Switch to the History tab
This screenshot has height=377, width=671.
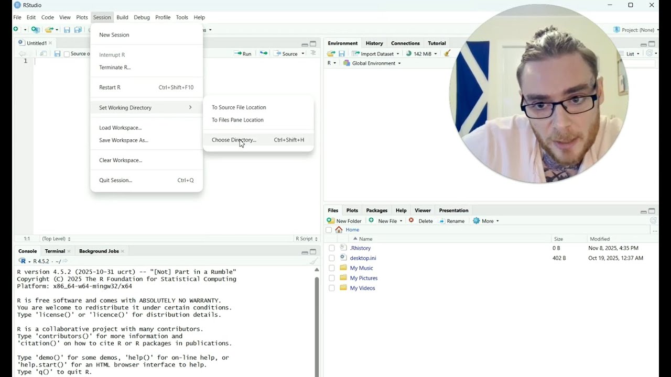374,43
